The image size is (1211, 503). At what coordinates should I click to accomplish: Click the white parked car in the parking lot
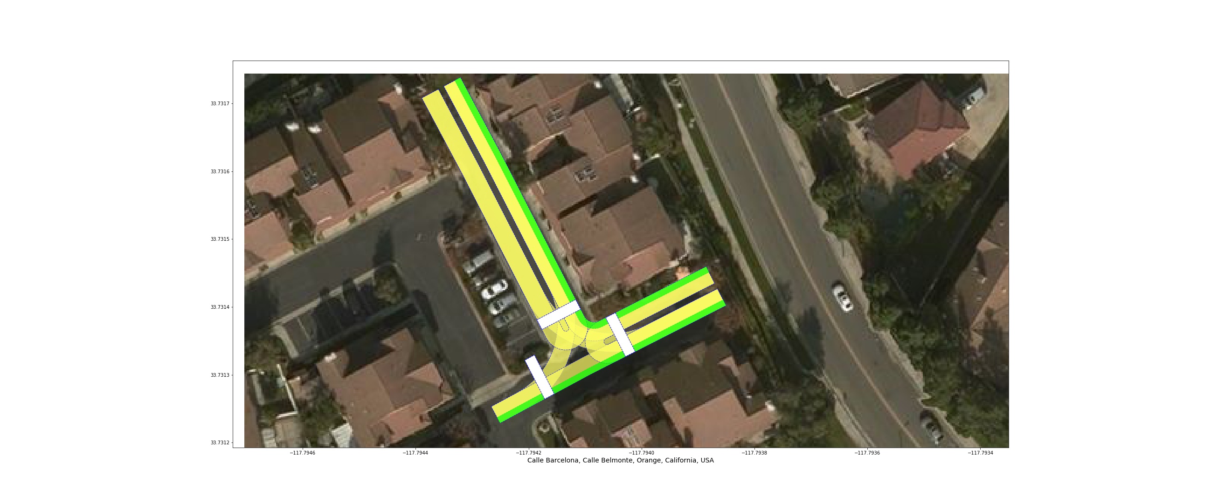click(x=495, y=289)
